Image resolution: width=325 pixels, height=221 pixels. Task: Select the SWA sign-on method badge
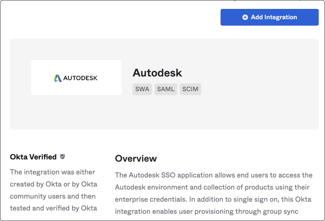pyautogui.click(x=142, y=89)
